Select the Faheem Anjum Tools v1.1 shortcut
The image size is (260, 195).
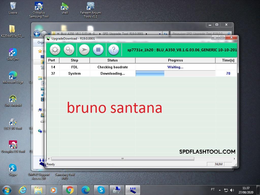click(90, 10)
